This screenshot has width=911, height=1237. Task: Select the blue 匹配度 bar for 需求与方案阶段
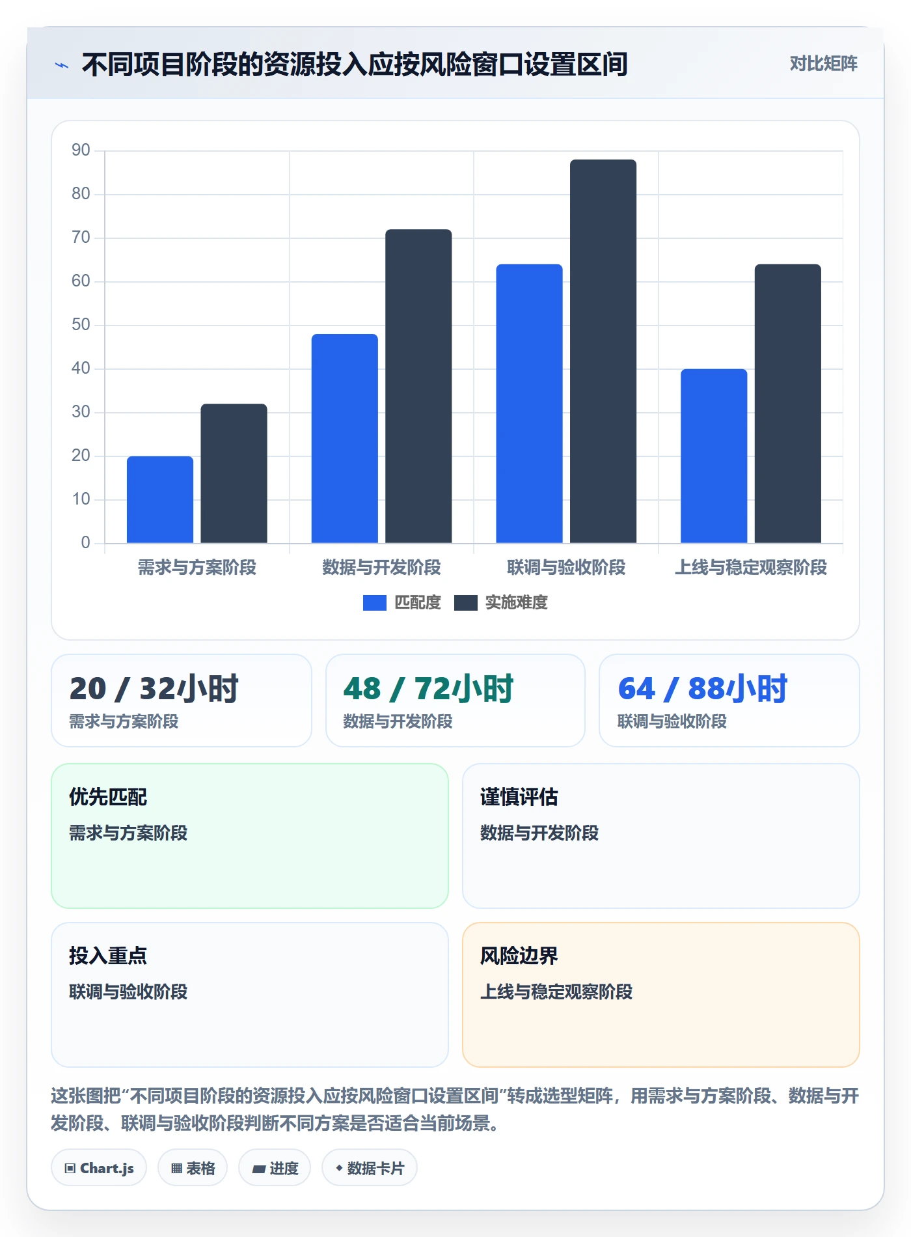coord(160,499)
